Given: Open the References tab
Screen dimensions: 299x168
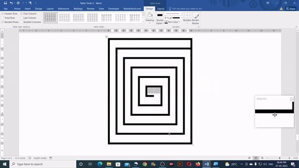Looking at the screenshot, I should coord(64,9).
